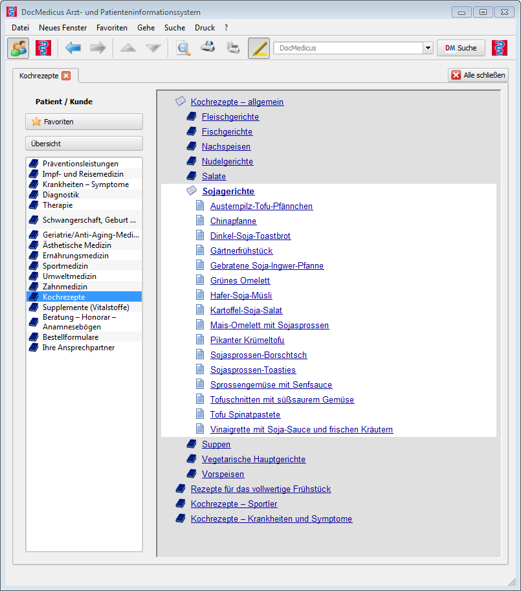Click the book icon beside Nudelgerichte

192,161
